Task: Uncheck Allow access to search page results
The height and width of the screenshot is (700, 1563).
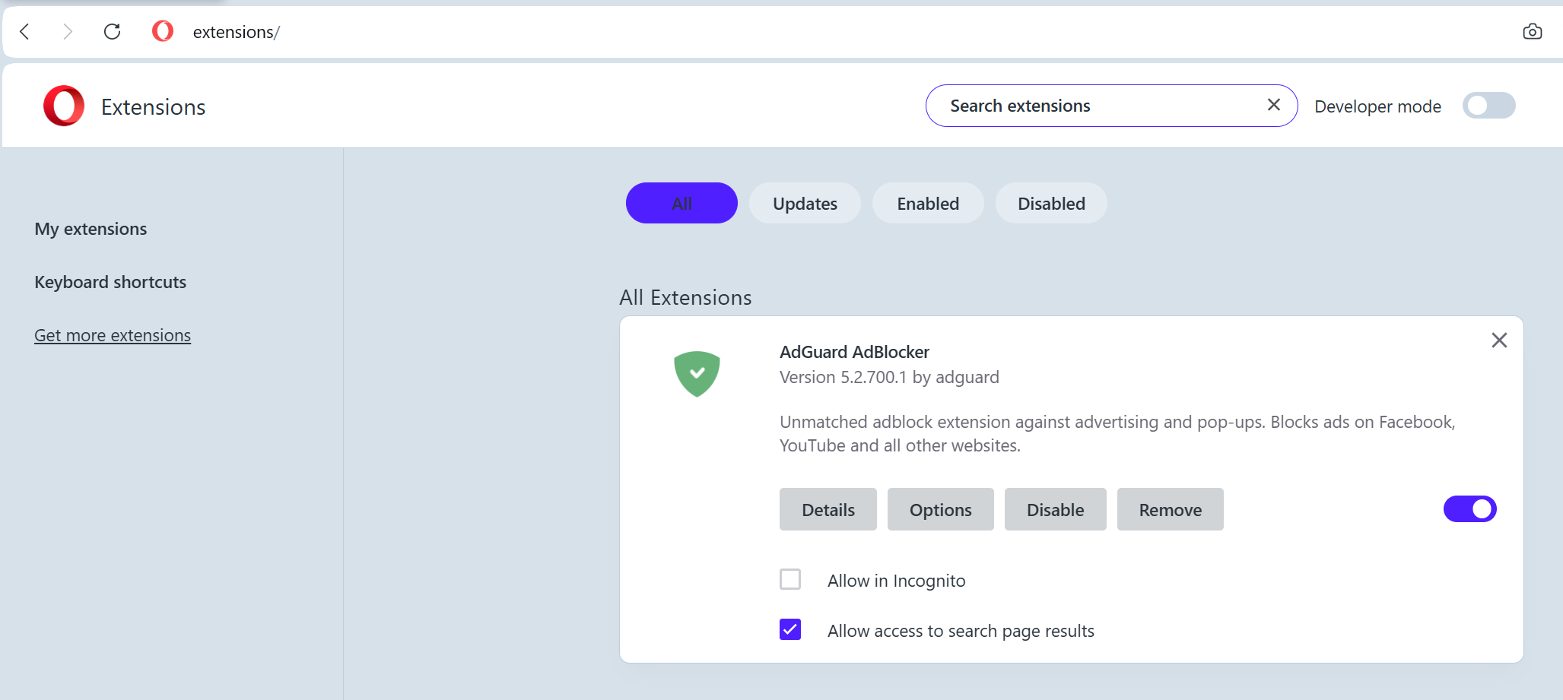Action: pyautogui.click(x=790, y=629)
